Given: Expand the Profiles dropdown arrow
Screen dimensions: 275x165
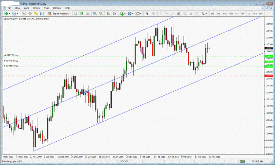Looking at the screenshot, I should [17, 14].
